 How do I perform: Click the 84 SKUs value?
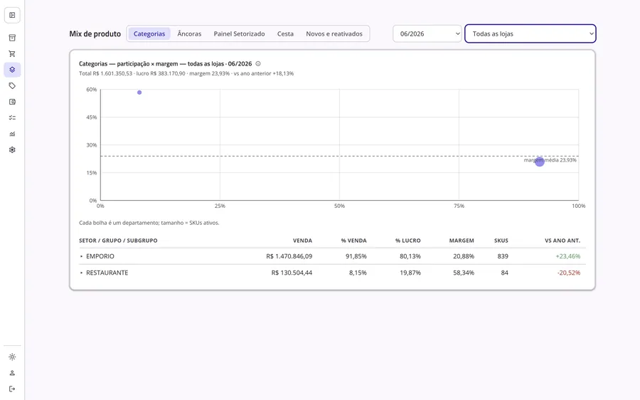click(505, 273)
